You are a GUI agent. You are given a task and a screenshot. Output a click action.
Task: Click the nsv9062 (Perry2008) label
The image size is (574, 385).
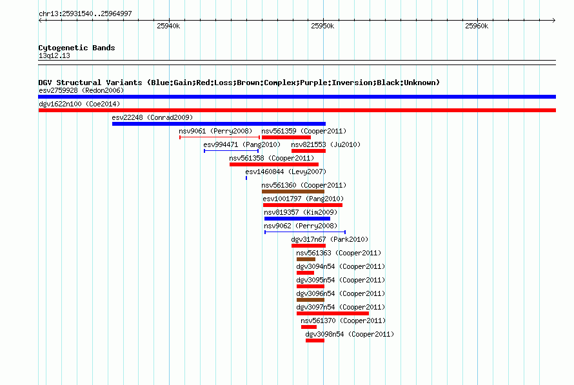tap(301, 226)
